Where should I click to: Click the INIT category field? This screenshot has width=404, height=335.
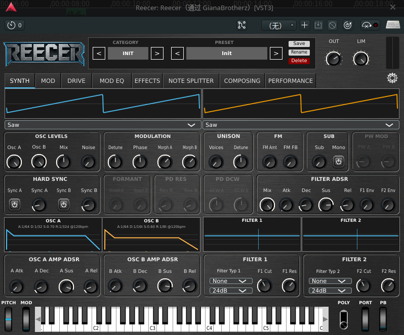tap(128, 53)
